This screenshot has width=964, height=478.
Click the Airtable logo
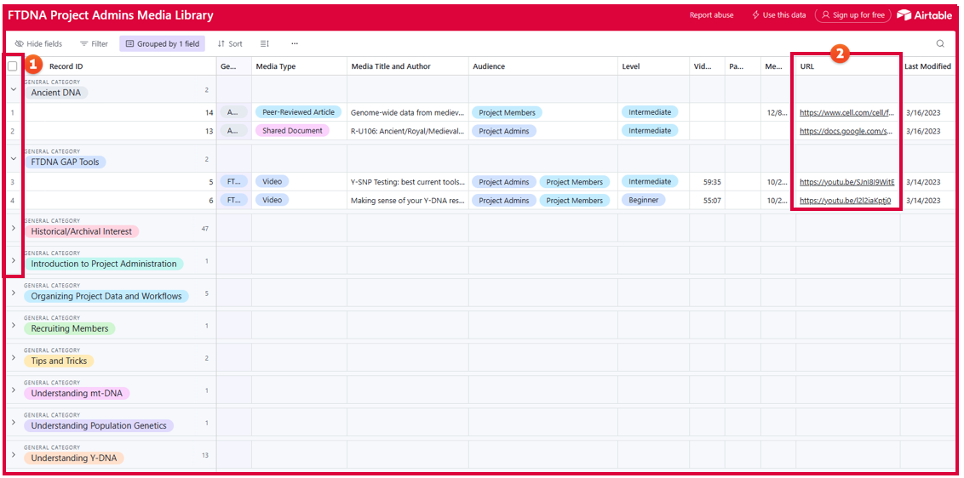(925, 15)
